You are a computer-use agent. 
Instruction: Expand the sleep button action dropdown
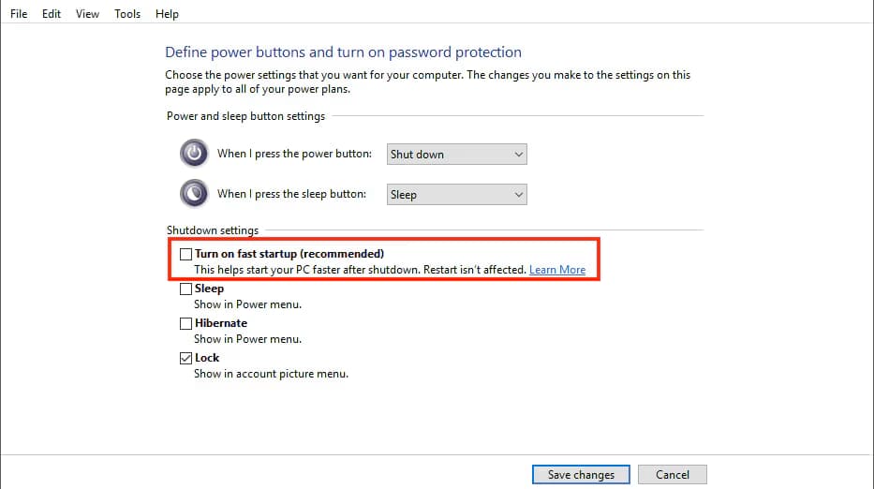[x=456, y=195]
